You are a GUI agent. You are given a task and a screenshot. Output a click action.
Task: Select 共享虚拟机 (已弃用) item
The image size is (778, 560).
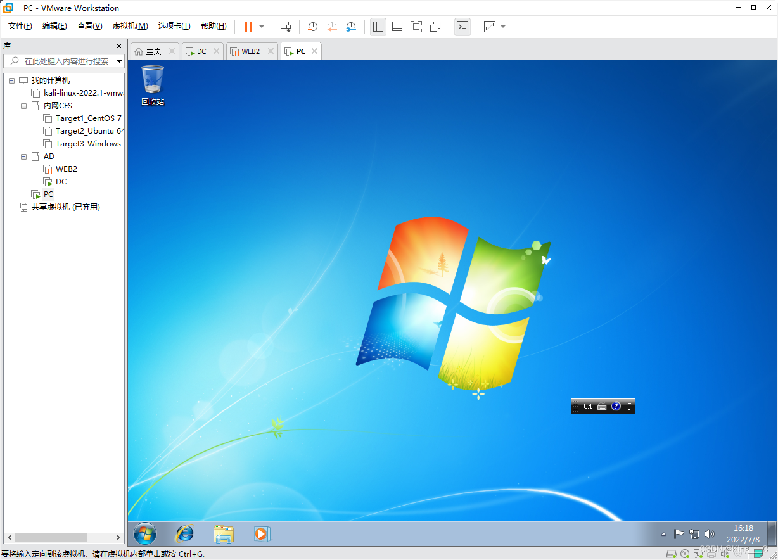click(66, 207)
